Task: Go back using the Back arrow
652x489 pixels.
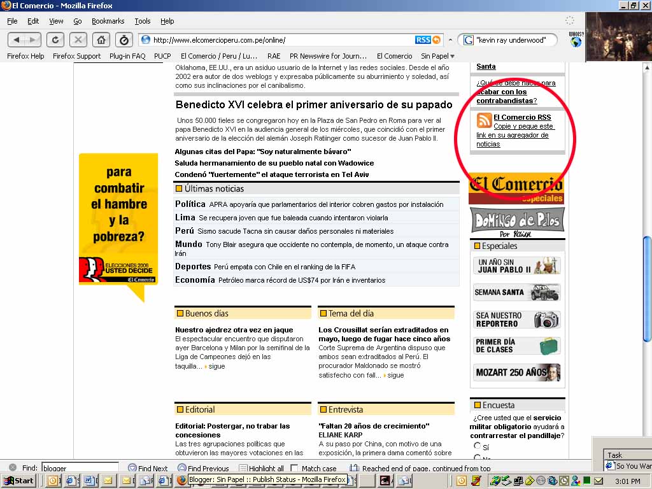Action: [x=16, y=40]
